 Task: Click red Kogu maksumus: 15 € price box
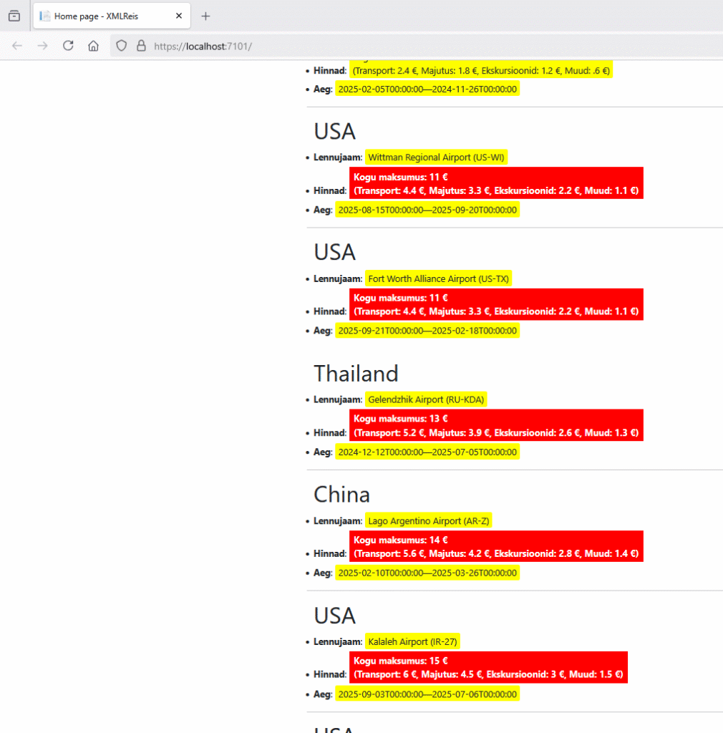click(x=488, y=667)
